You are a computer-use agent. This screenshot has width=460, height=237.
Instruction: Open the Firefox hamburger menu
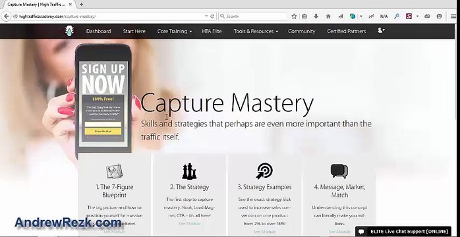453,16
